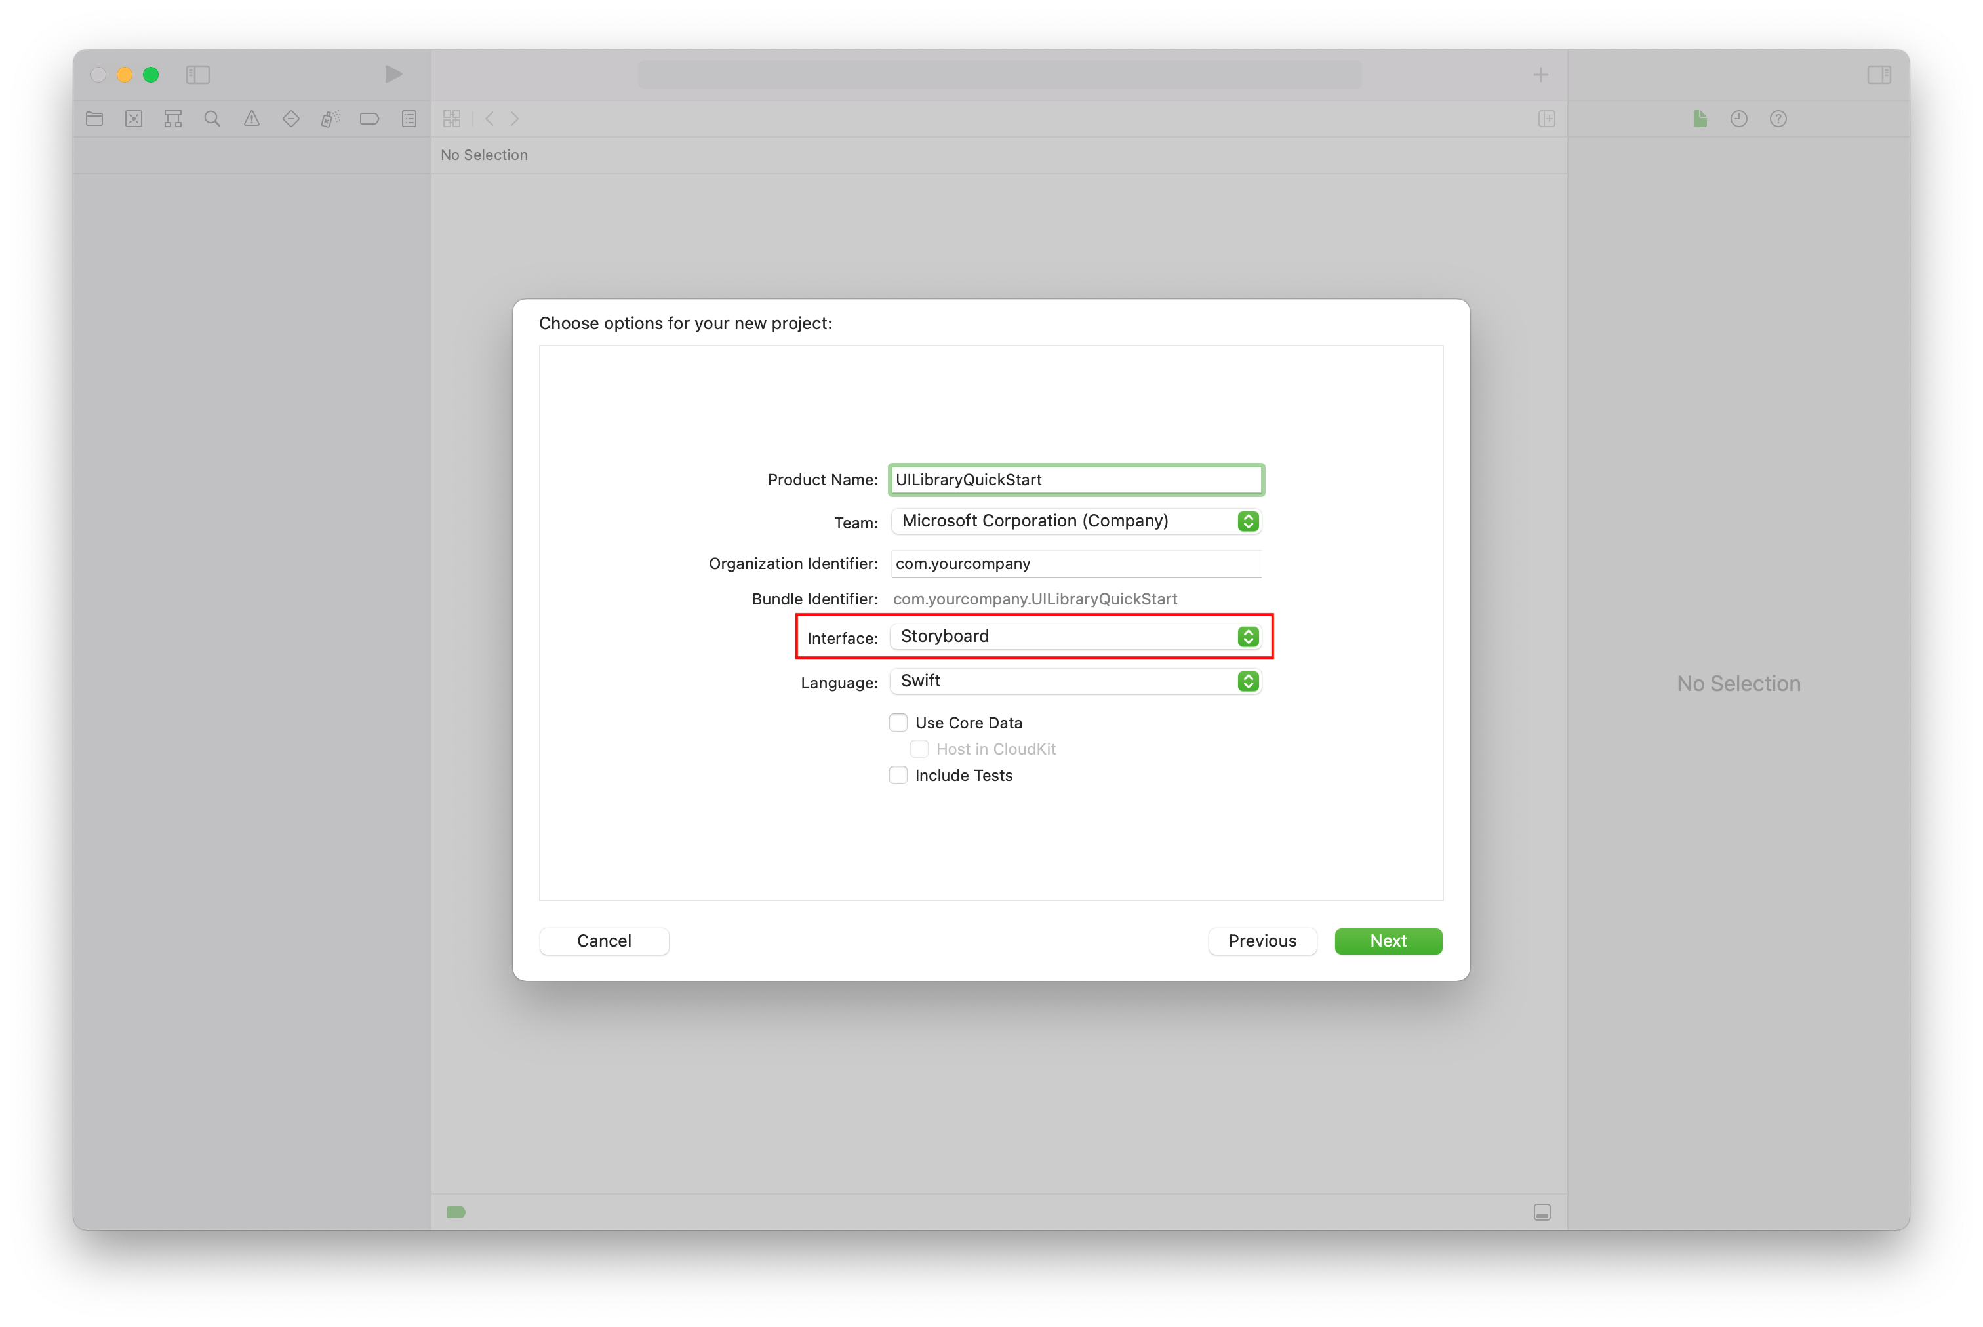Click the Next confirmation button
Image resolution: width=1983 pixels, height=1327 pixels.
[x=1388, y=940]
